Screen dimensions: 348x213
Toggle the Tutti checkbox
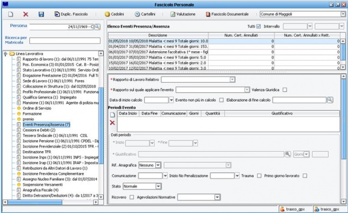click(259, 27)
